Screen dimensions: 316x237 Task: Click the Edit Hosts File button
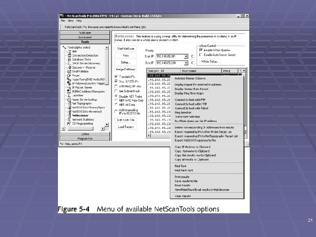click(126, 120)
